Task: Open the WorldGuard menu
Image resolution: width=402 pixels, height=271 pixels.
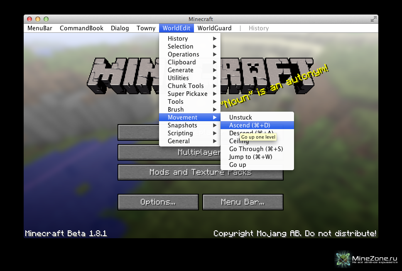Action: click(214, 28)
